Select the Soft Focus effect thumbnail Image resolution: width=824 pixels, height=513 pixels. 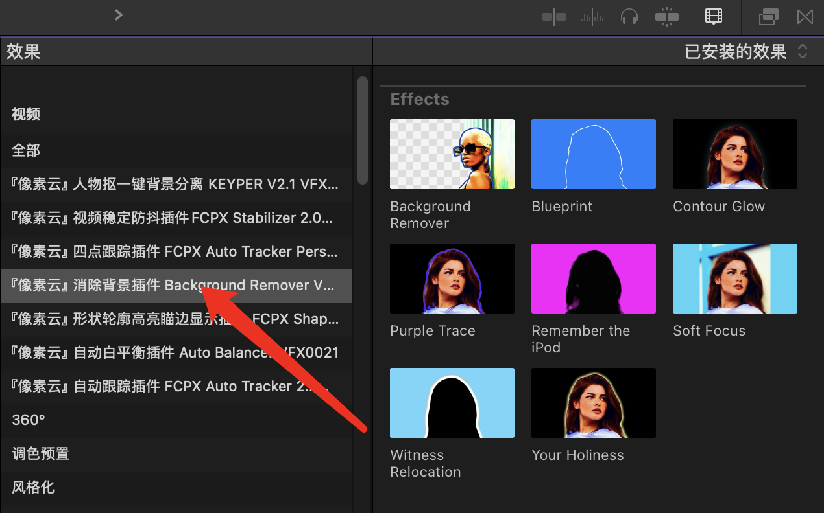coord(735,279)
